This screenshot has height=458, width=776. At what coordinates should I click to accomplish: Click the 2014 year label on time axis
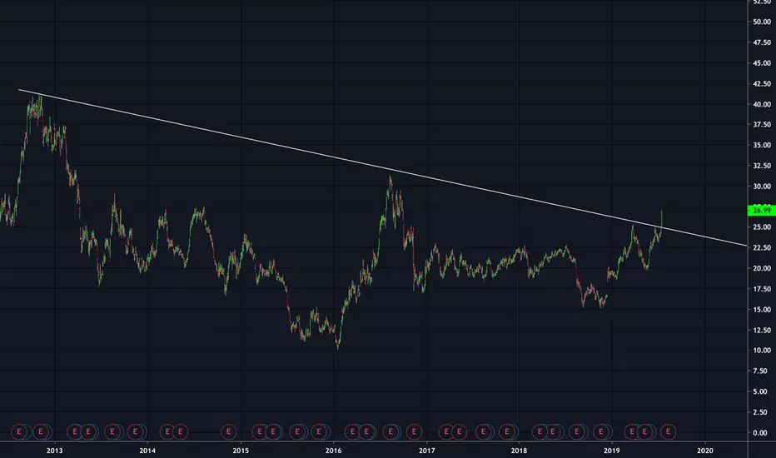[x=147, y=451]
